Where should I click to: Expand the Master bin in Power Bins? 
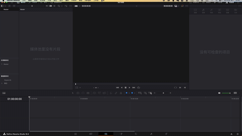(x=2, y=64)
